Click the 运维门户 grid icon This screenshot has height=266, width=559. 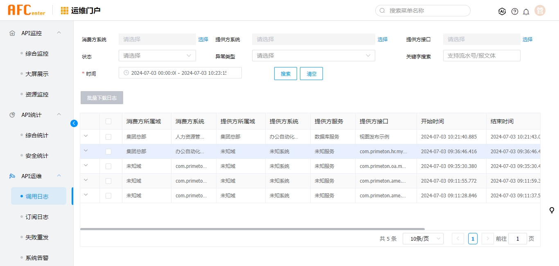(65, 11)
